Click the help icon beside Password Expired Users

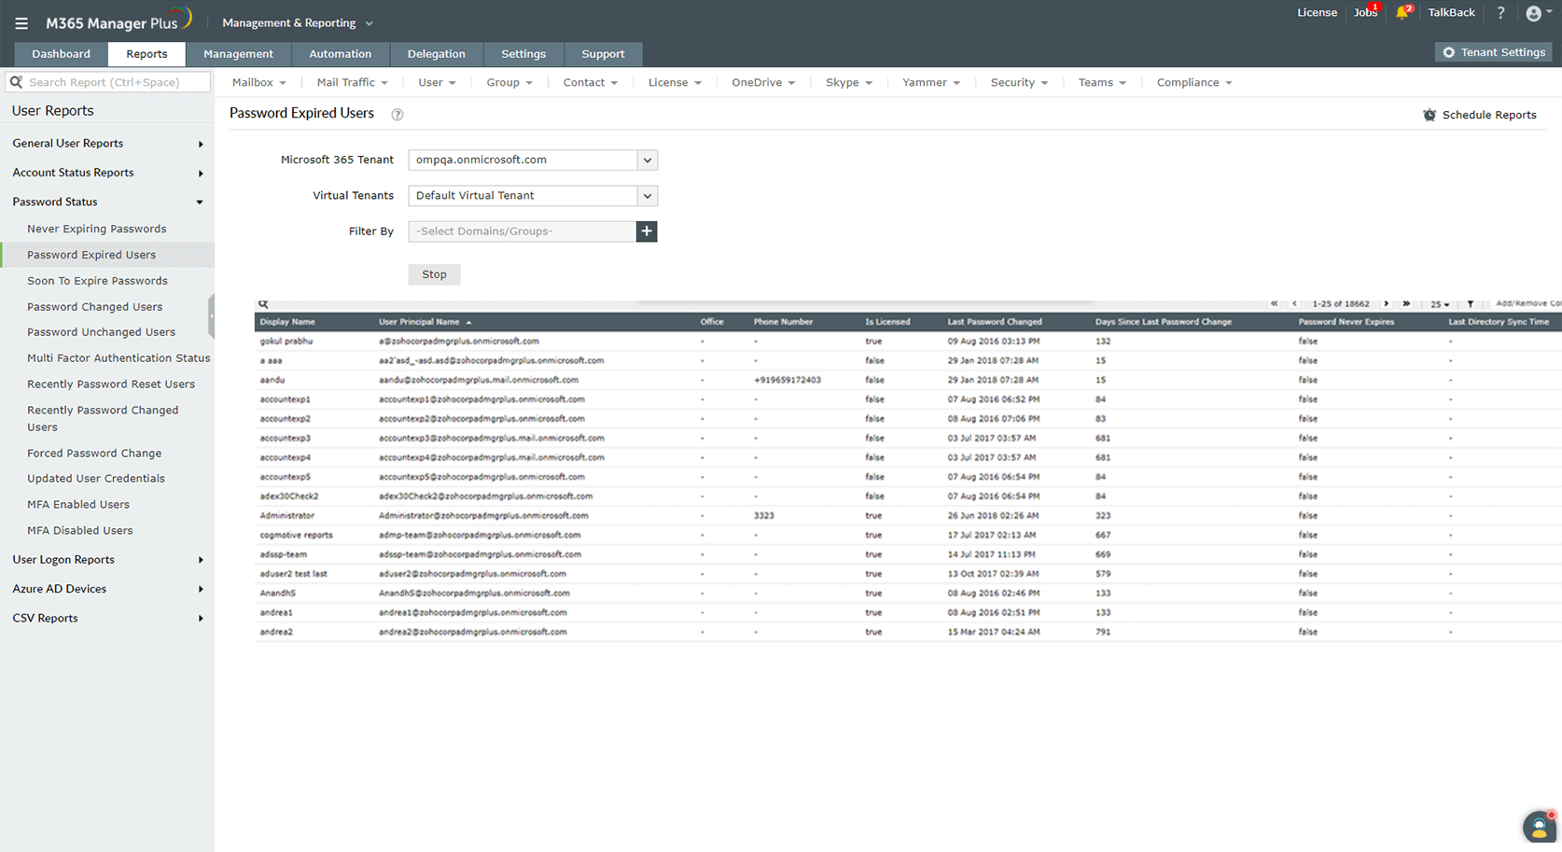[x=397, y=115]
